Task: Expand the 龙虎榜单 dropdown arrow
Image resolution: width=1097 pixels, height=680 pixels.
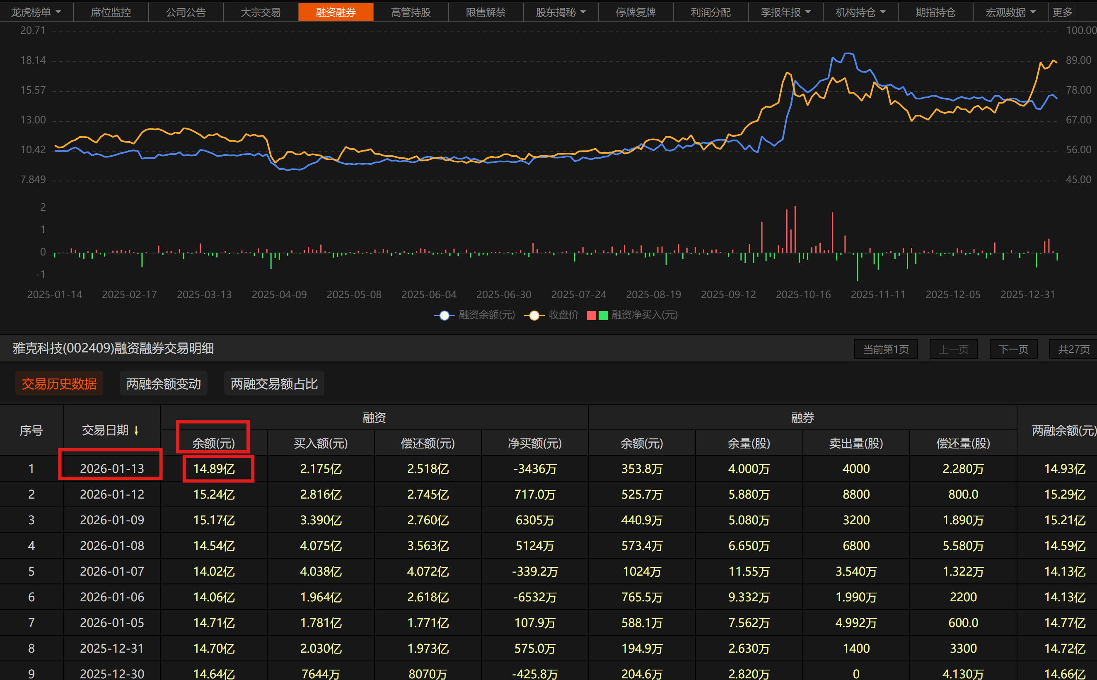Action: pos(58,12)
